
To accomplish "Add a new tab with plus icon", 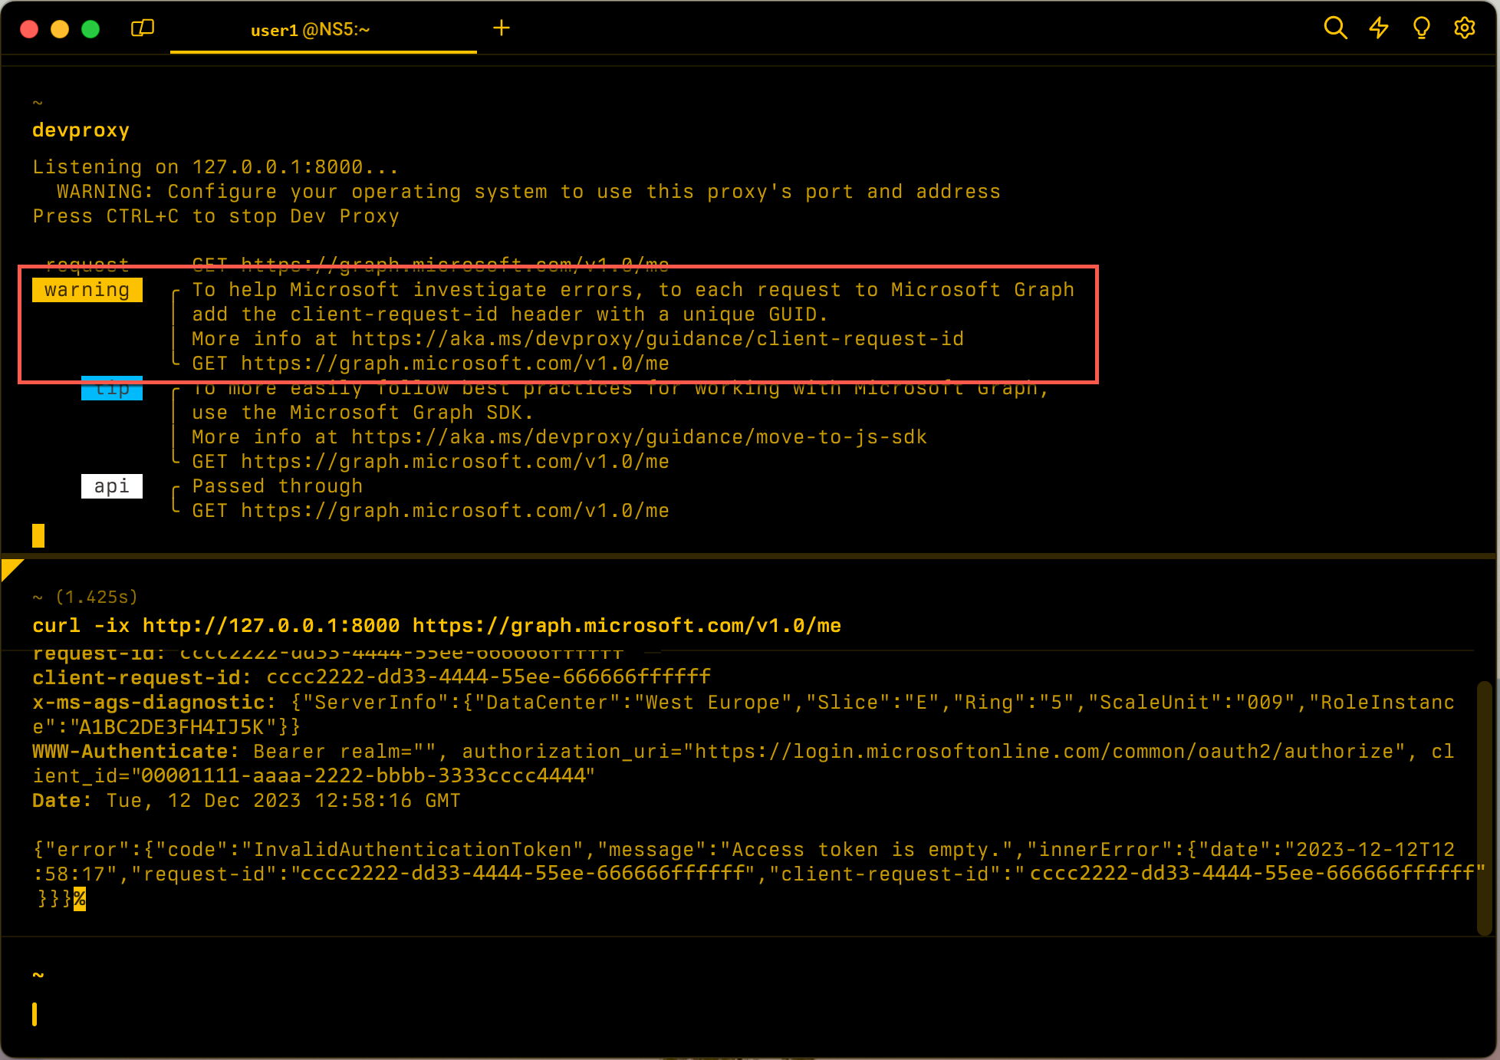I will click(x=501, y=28).
